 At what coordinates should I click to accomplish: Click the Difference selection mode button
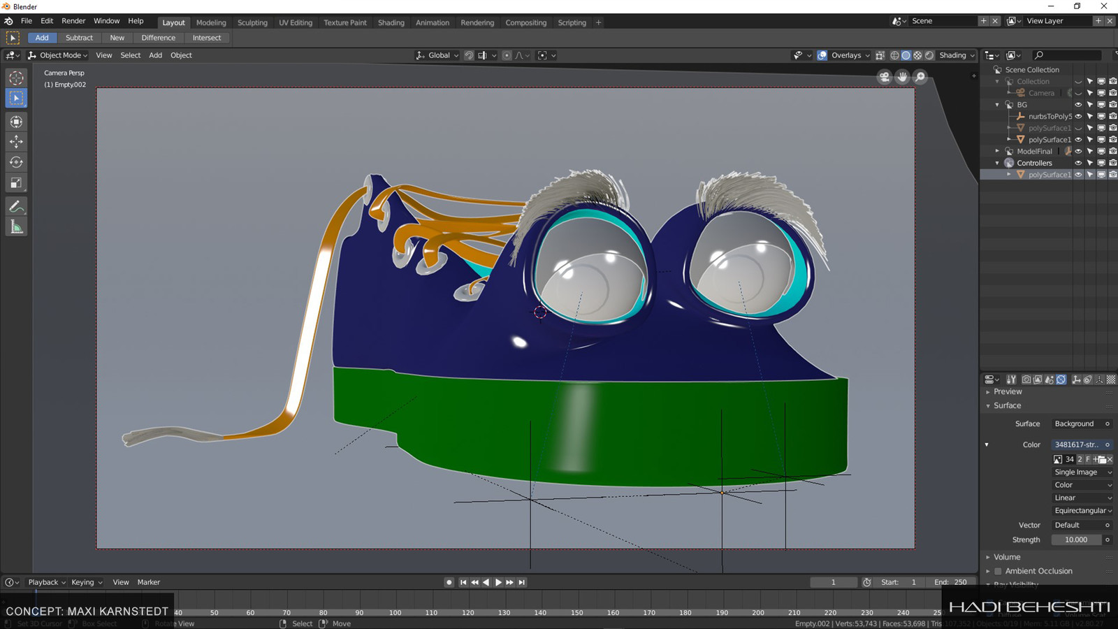click(159, 38)
